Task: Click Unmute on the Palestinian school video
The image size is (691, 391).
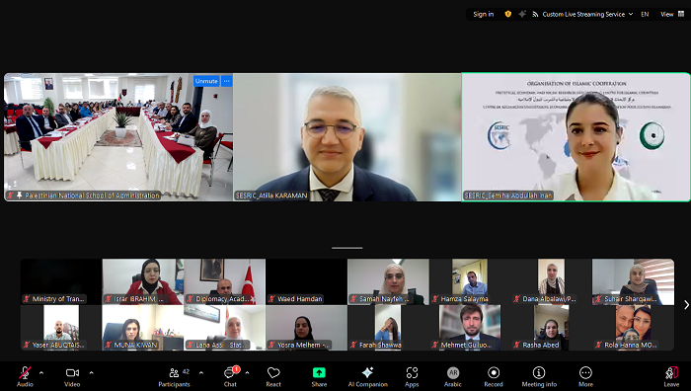Action: pyautogui.click(x=206, y=81)
